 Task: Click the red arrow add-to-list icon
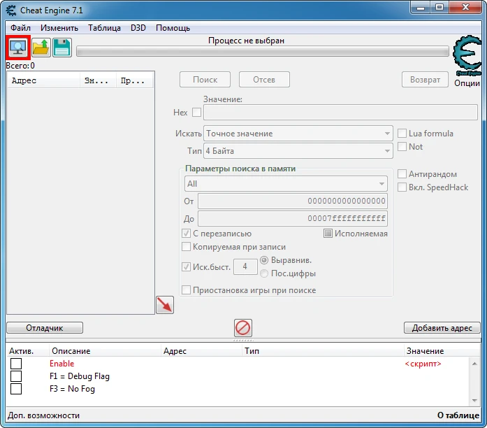[165, 305]
